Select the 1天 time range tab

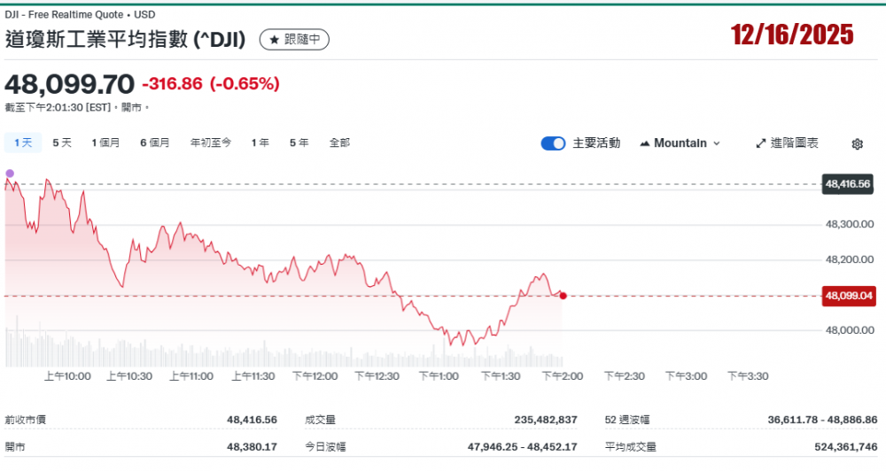point(22,143)
